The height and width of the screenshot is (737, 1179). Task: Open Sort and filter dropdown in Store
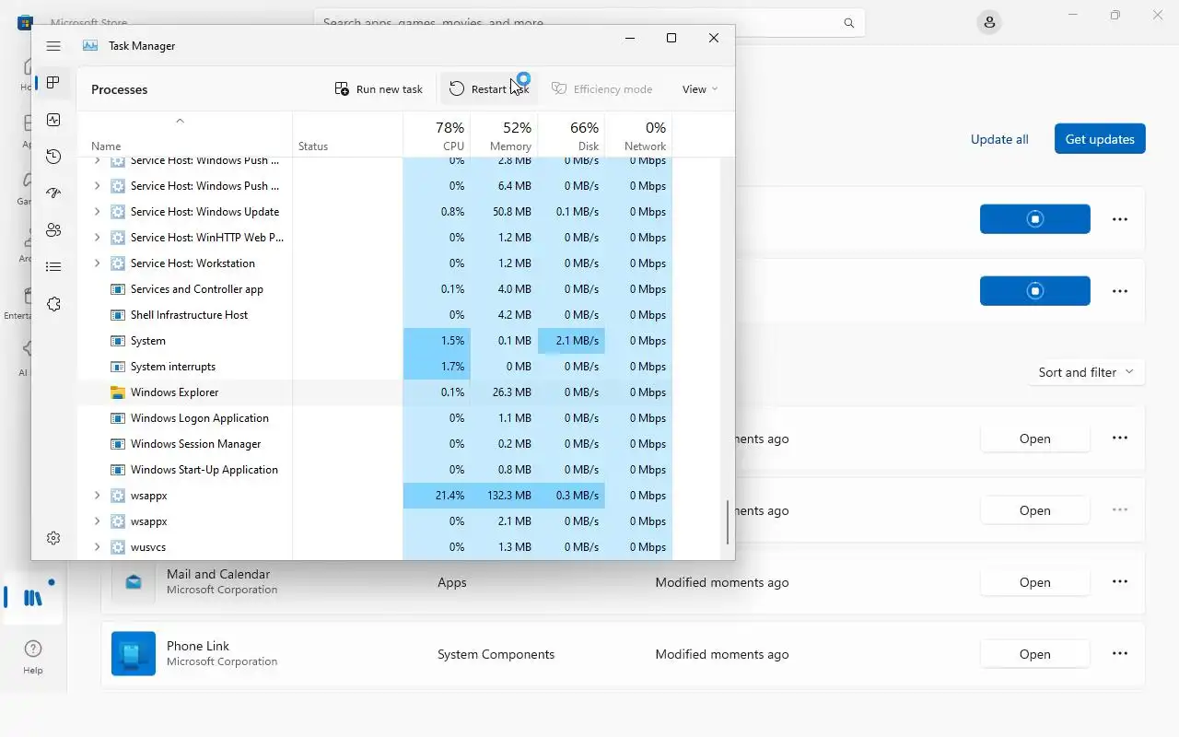pyautogui.click(x=1086, y=372)
